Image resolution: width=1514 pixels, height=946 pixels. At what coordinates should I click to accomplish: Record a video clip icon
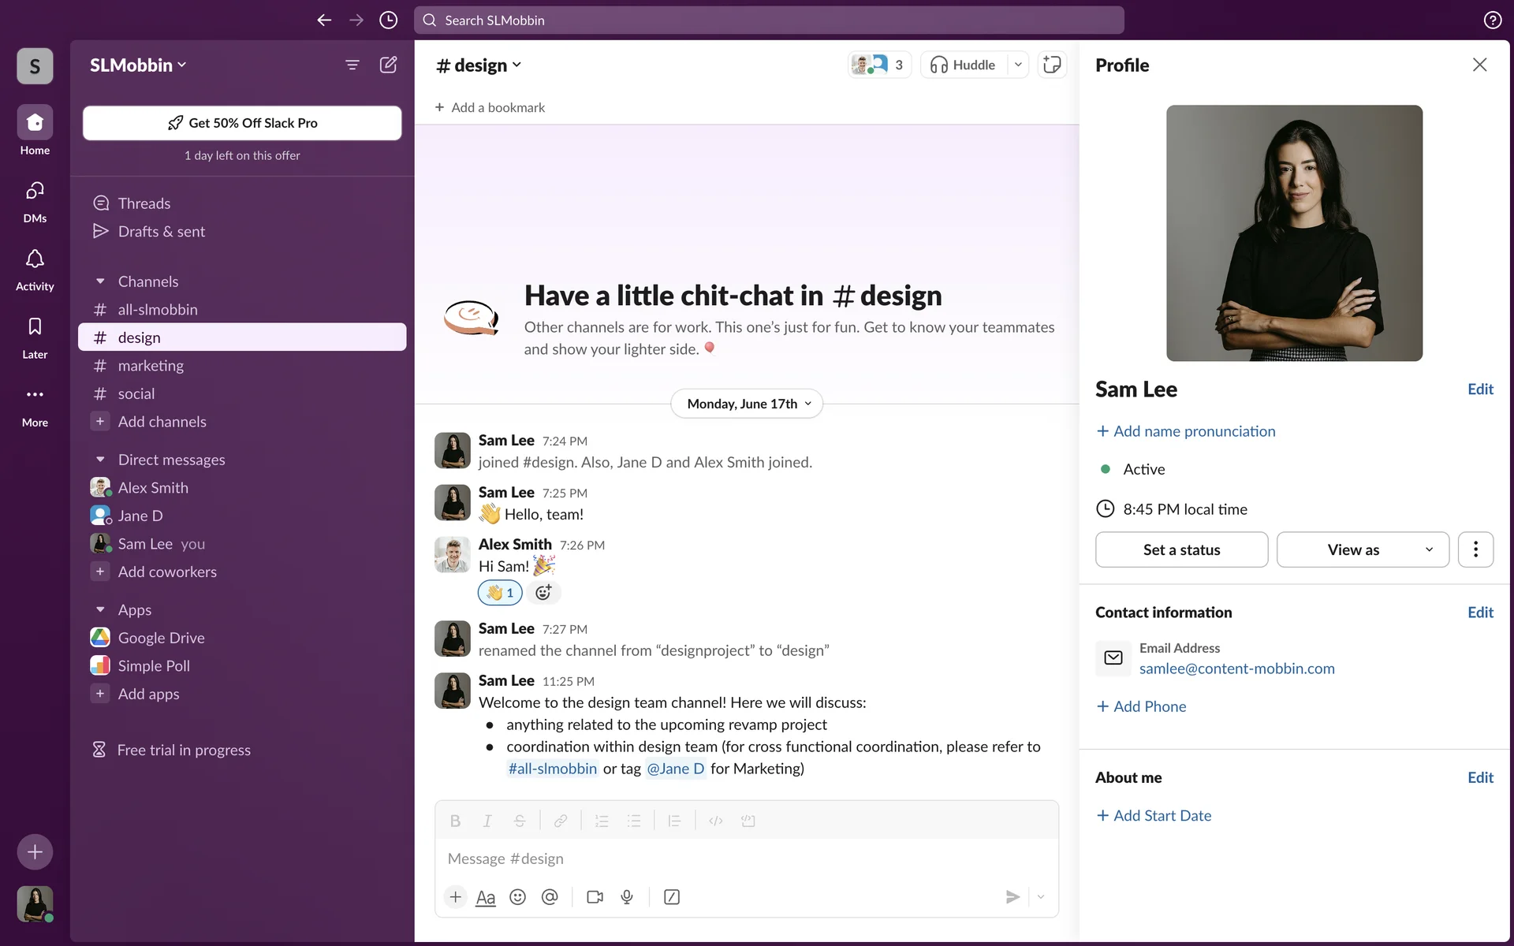(595, 897)
